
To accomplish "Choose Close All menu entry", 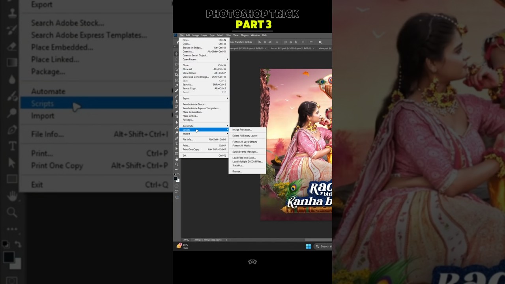I will tap(204, 69).
